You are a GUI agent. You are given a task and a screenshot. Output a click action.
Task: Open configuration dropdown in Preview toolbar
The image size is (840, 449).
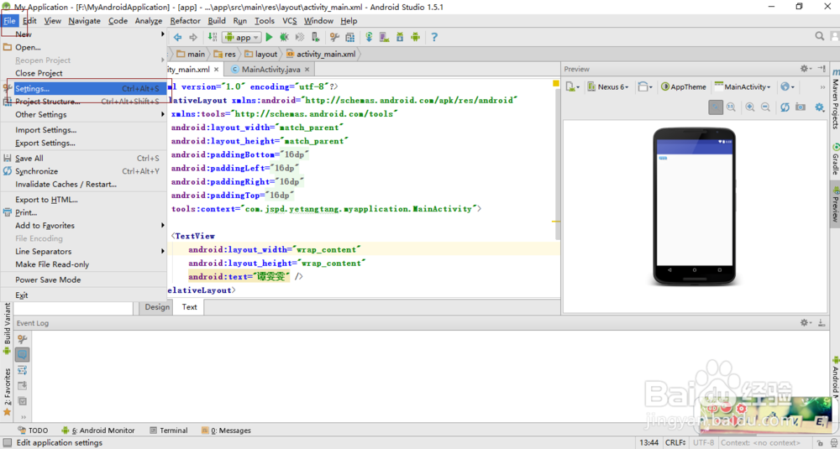[x=573, y=86]
